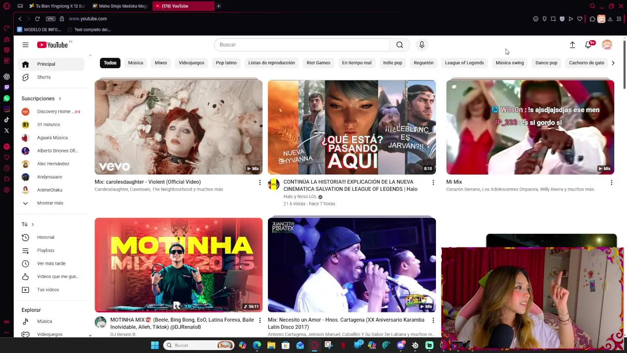
Task: Click the ad blocker shield icon
Action: pos(562,19)
